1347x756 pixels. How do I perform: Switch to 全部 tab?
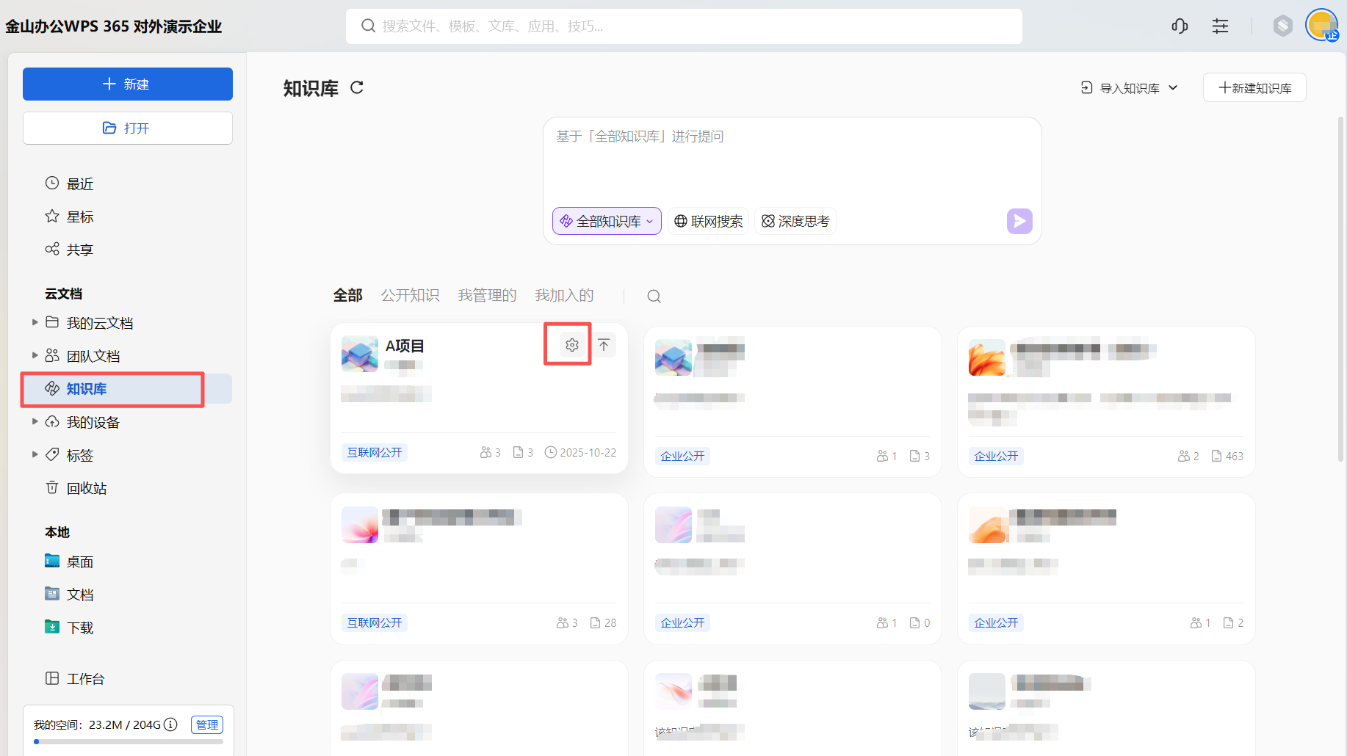click(x=348, y=295)
